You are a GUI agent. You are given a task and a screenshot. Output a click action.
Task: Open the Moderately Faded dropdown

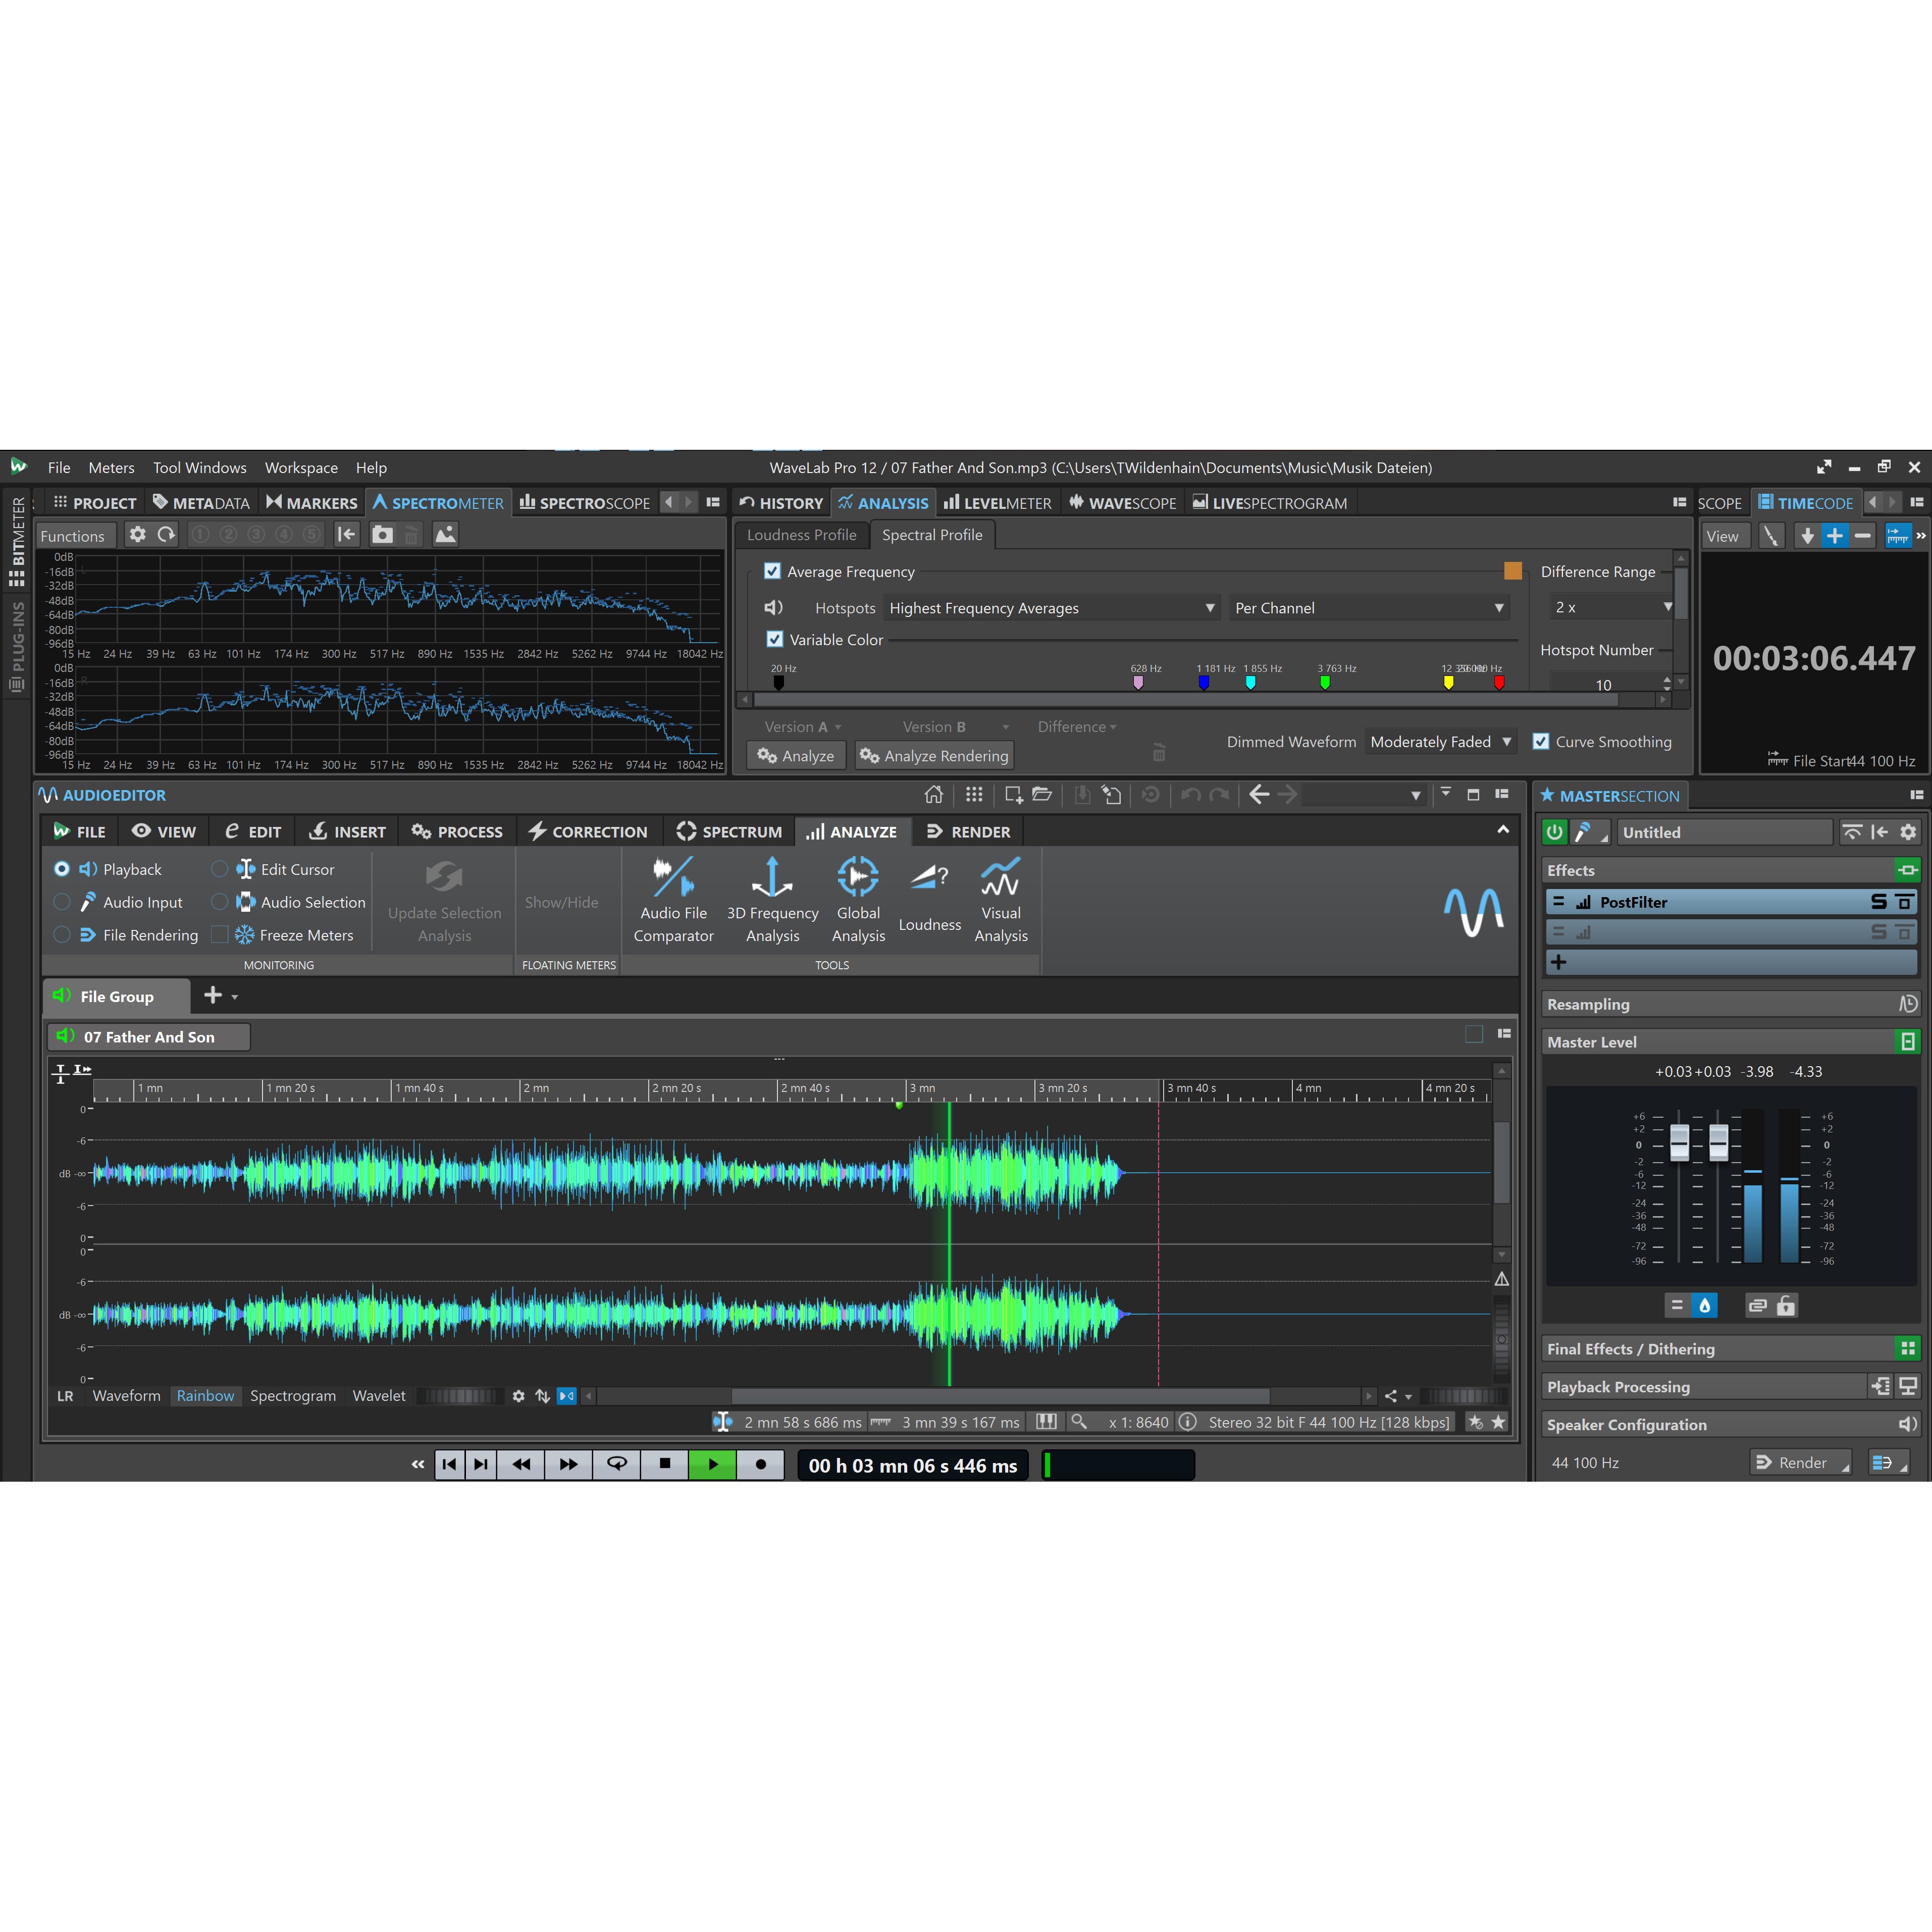click(x=1440, y=742)
